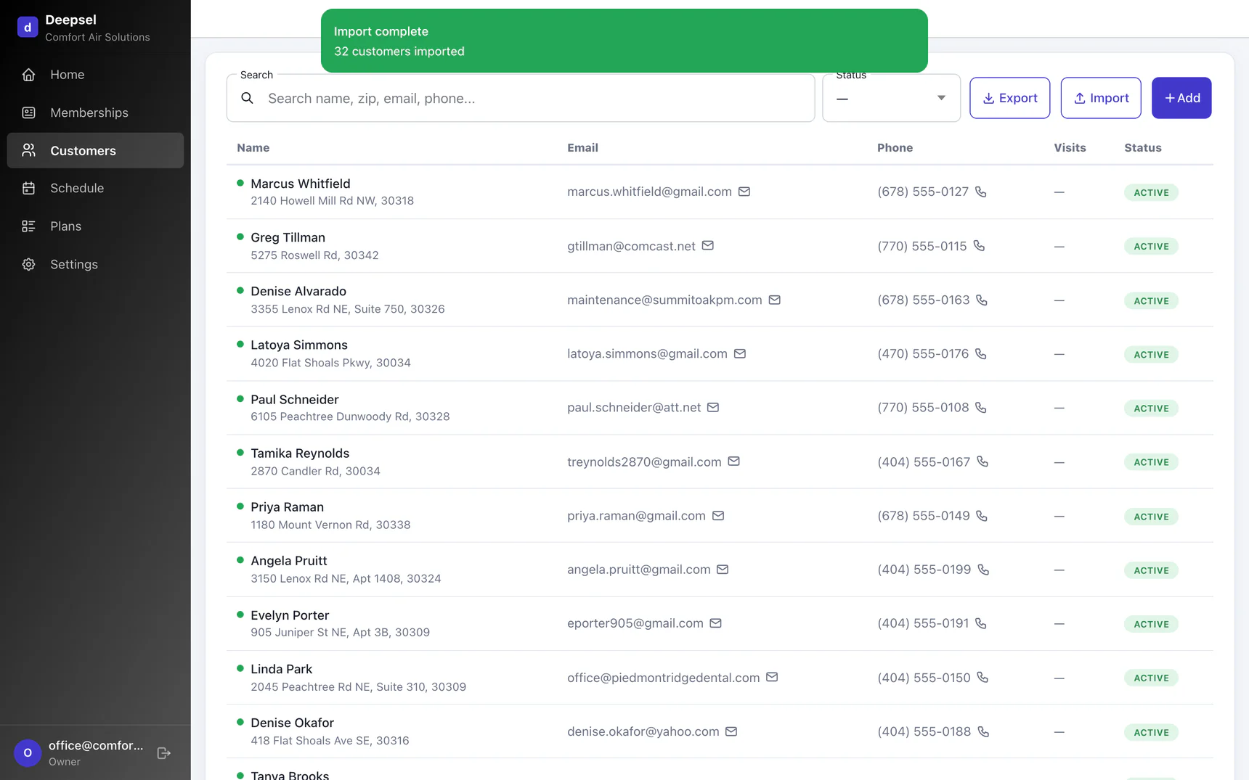Click the Export button
1249x780 pixels.
tap(1009, 98)
